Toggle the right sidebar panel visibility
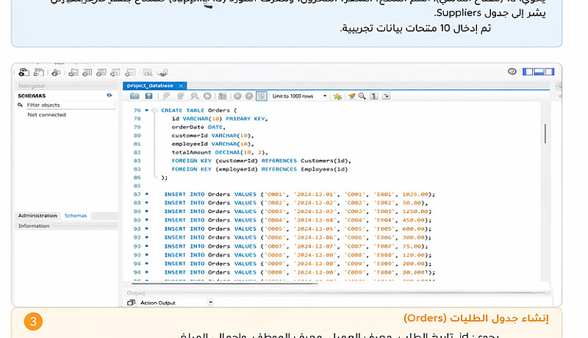This screenshot has height=338, width=588. point(549,71)
